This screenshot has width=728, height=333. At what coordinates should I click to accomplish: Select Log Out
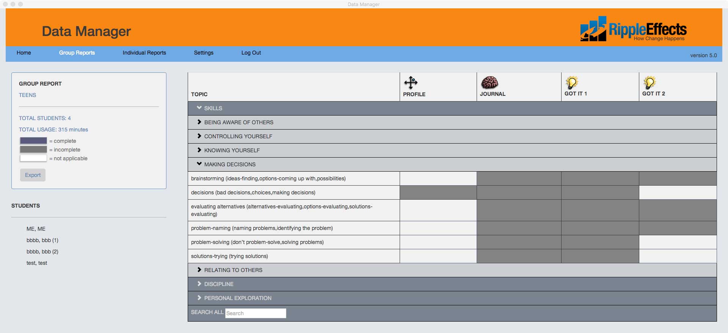(251, 53)
